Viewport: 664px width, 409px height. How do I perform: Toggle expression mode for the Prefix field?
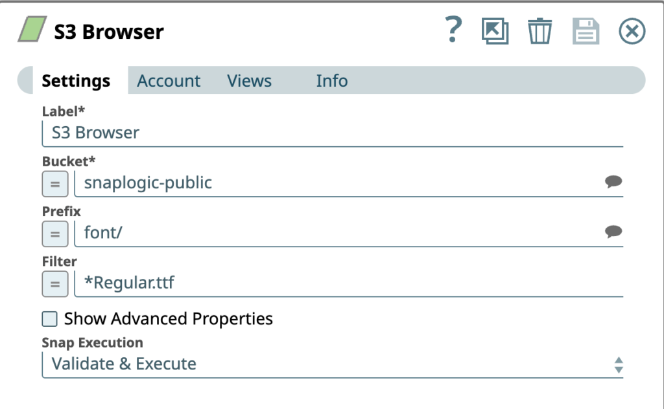(54, 234)
